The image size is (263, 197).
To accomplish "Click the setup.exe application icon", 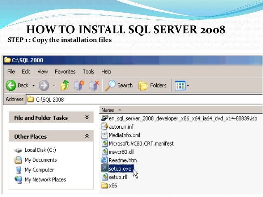I will click(104, 168).
